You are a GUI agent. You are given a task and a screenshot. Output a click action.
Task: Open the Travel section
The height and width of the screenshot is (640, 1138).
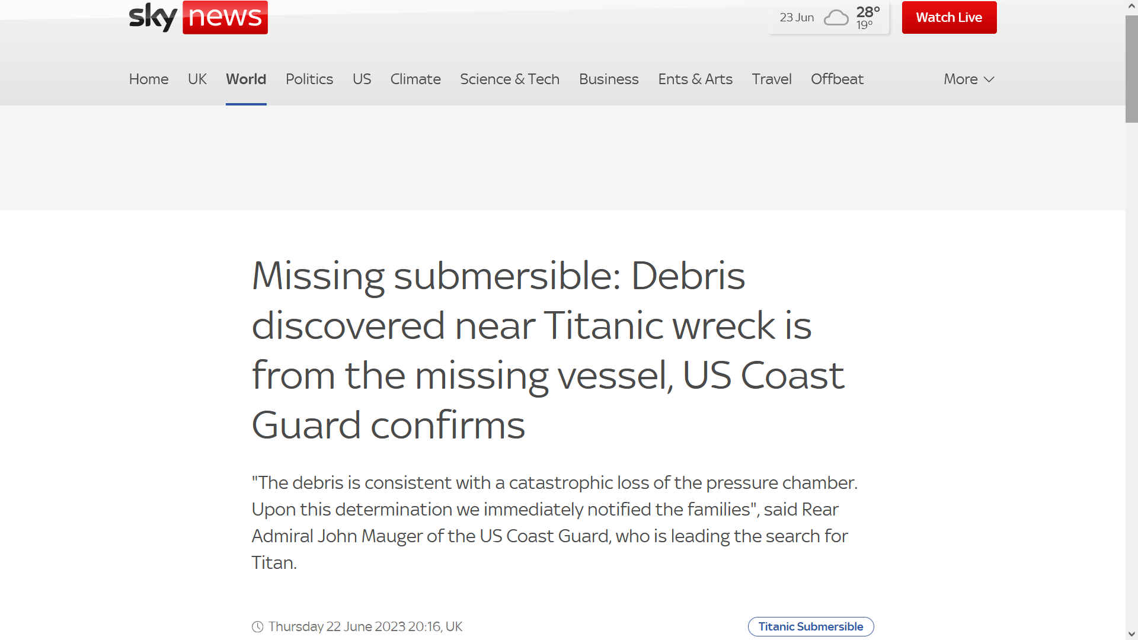click(x=771, y=79)
